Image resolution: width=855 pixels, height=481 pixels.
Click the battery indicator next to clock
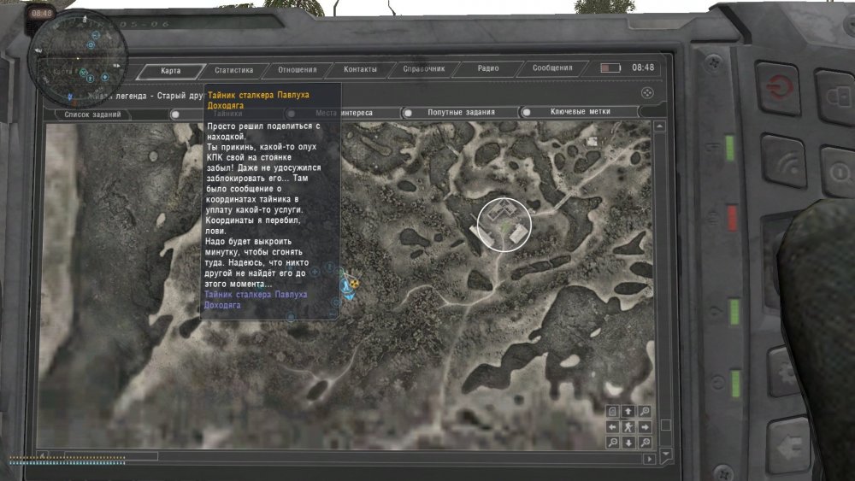point(610,68)
